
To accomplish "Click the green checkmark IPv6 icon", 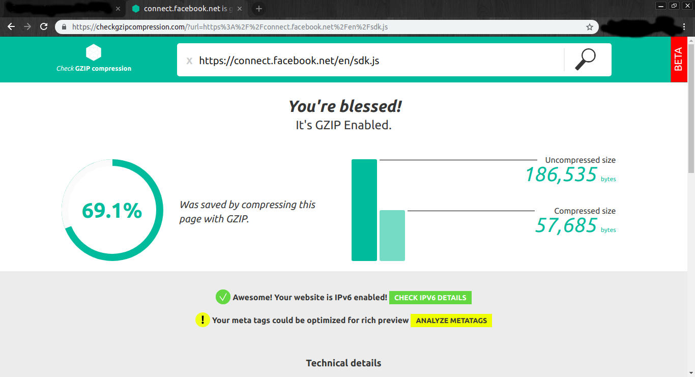I will [223, 297].
